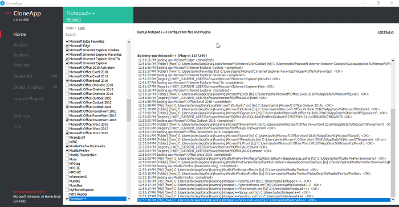
Task: Select the mIRC list entry
Action: (x=73, y=142)
